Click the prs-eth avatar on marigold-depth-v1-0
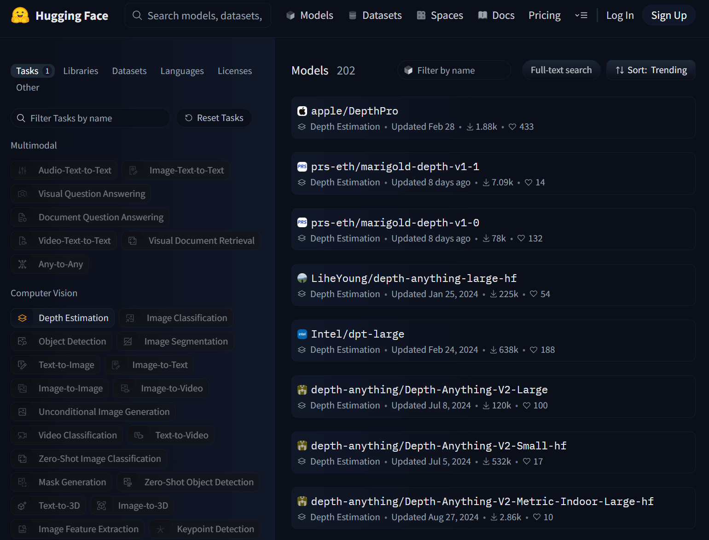 (x=302, y=223)
